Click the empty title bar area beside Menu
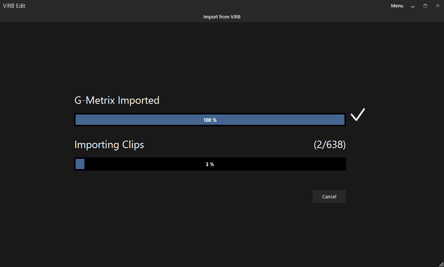The image size is (444, 267). pyautogui.click(x=222, y=6)
